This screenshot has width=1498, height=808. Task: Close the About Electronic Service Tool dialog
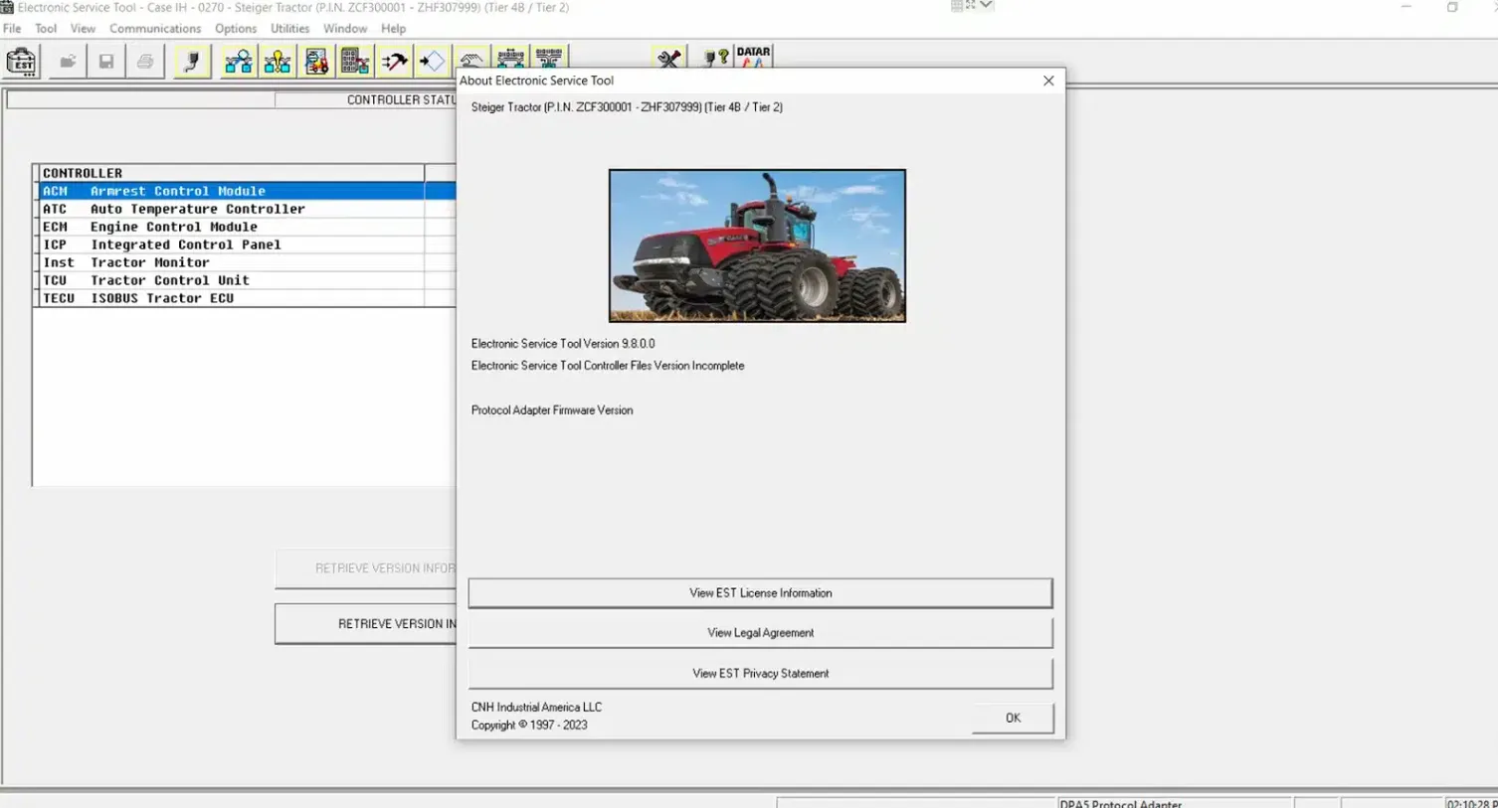coord(1048,81)
